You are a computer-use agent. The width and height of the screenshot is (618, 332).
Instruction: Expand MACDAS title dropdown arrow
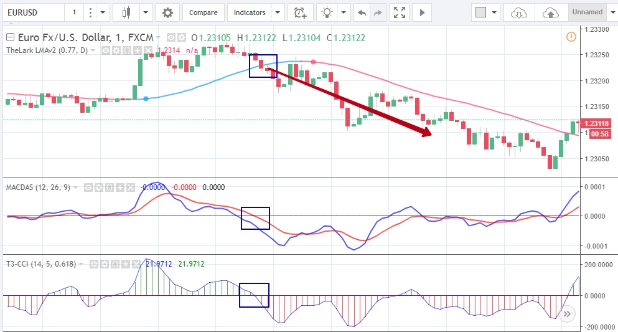coord(75,187)
